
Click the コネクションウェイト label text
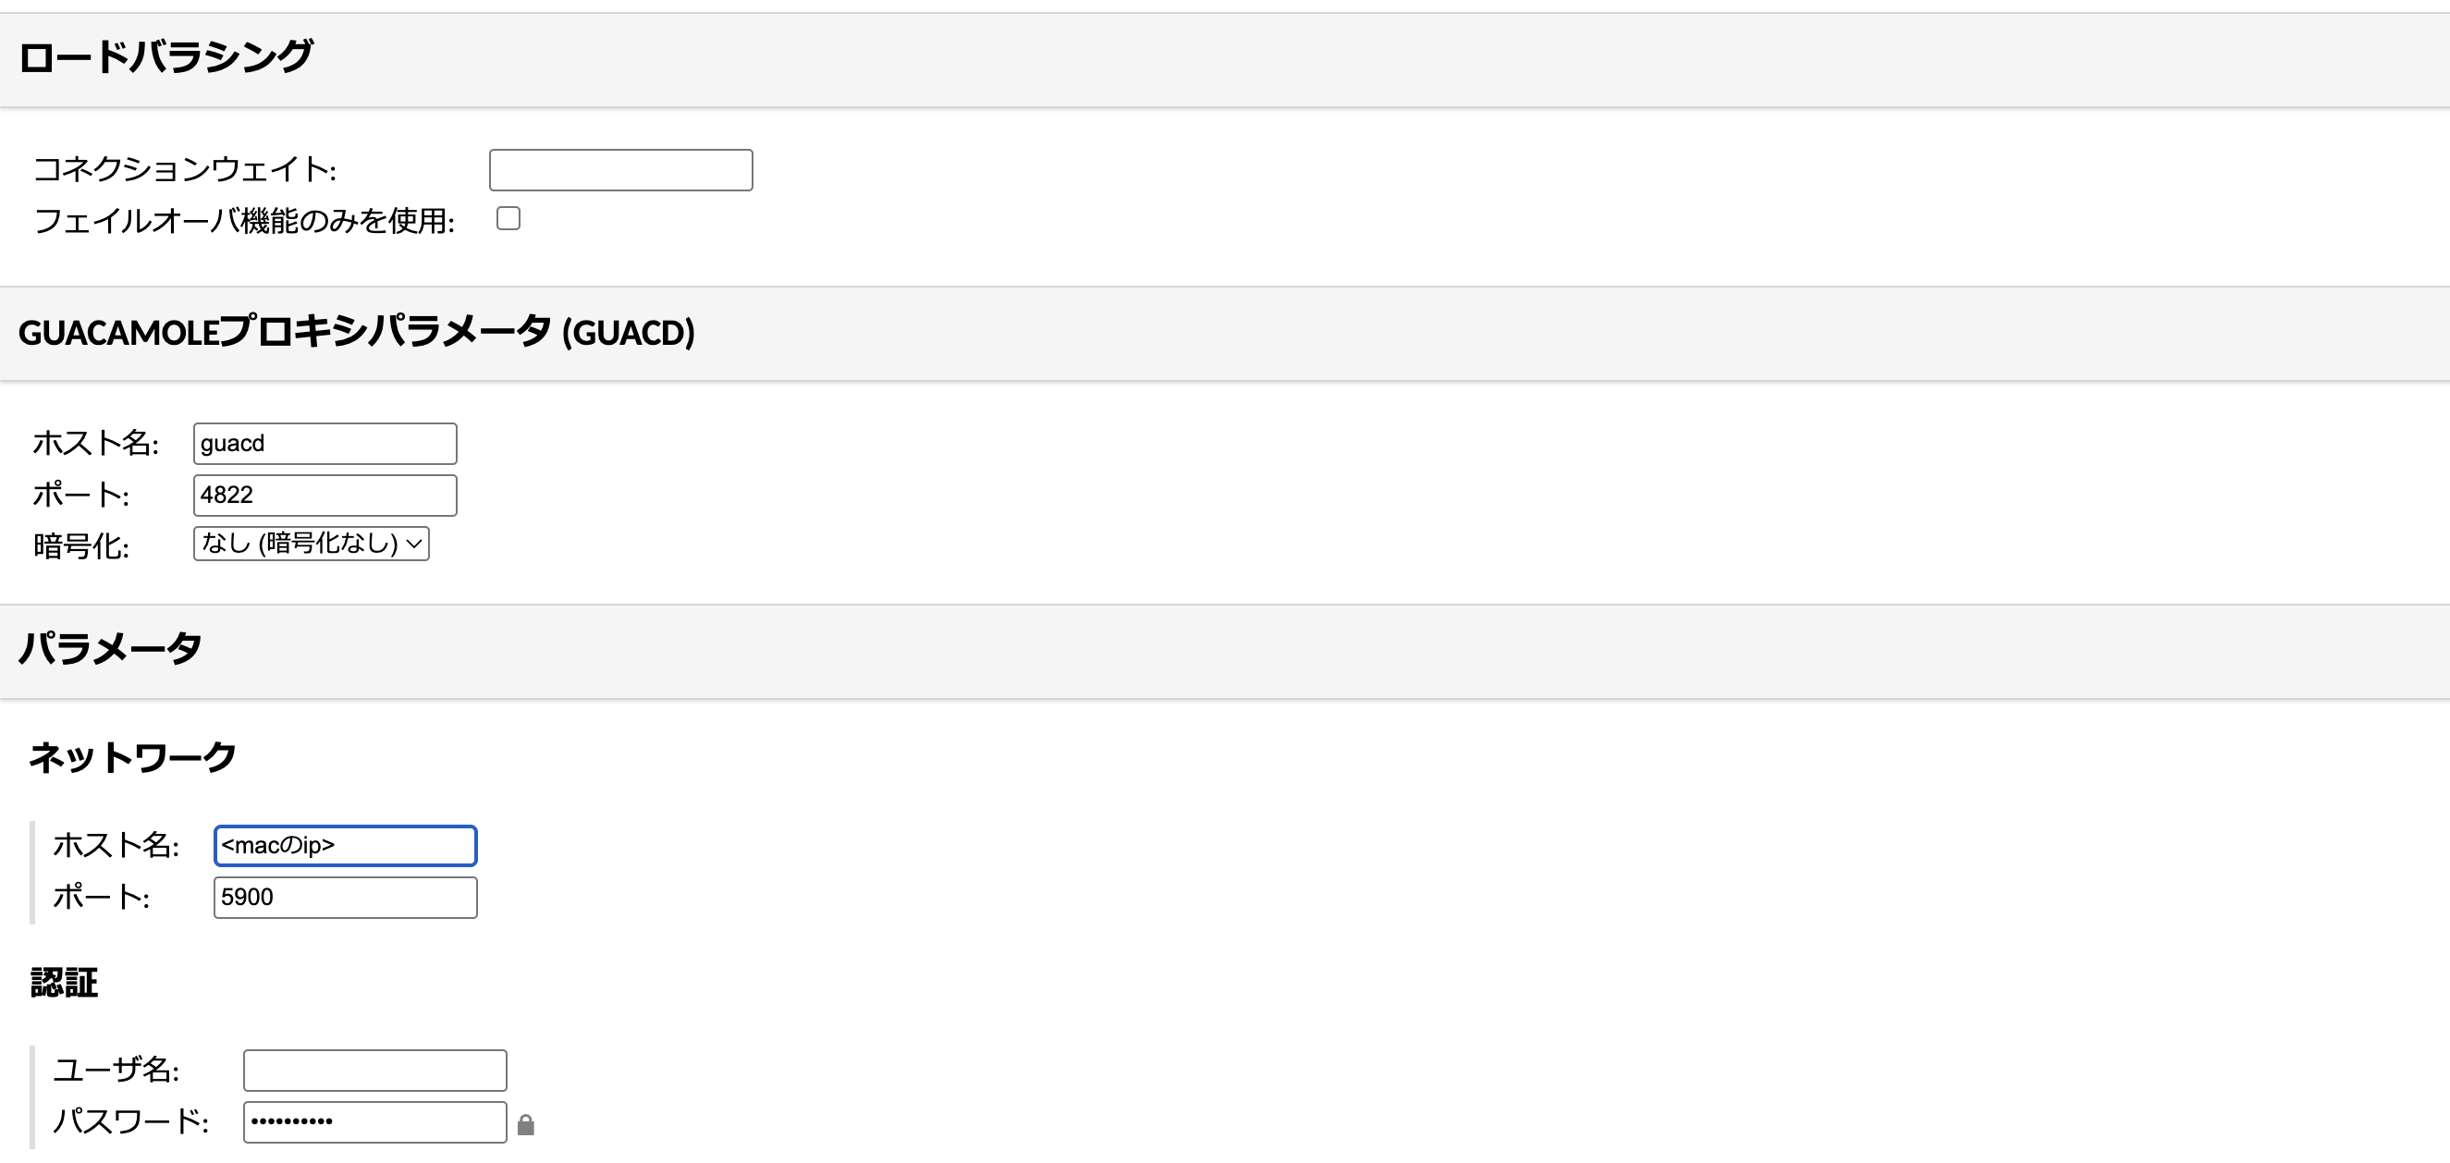pos(185,170)
